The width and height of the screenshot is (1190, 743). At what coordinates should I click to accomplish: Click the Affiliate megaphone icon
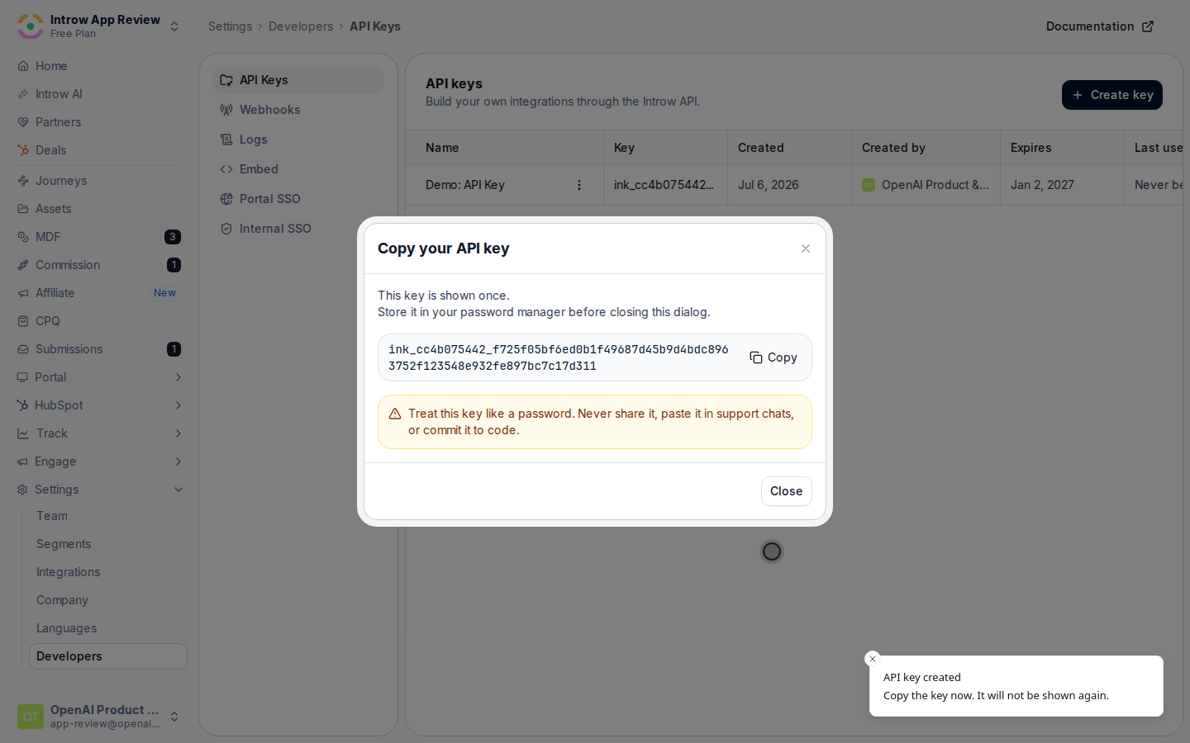point(23,293)
